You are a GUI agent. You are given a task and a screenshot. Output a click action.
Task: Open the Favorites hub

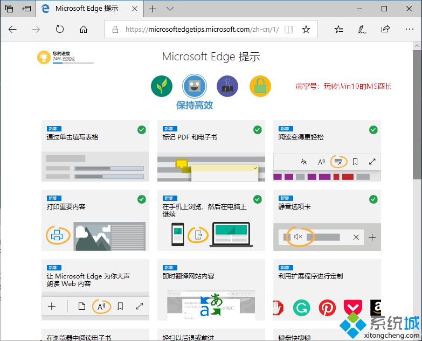(x=338, y=29)
